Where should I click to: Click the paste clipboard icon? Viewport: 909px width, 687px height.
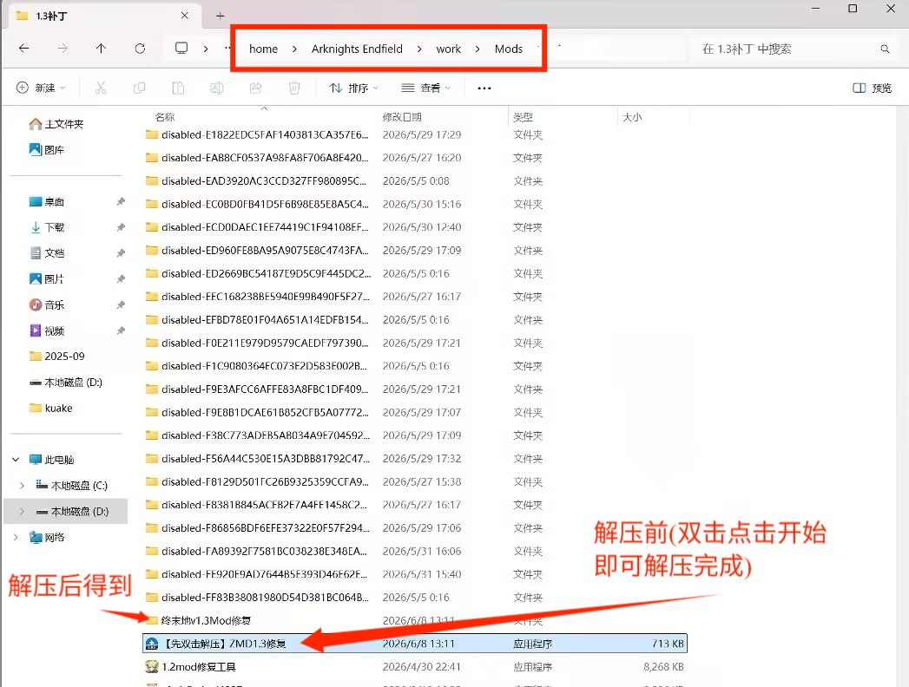pyautogui.click(x=178, y=88)
